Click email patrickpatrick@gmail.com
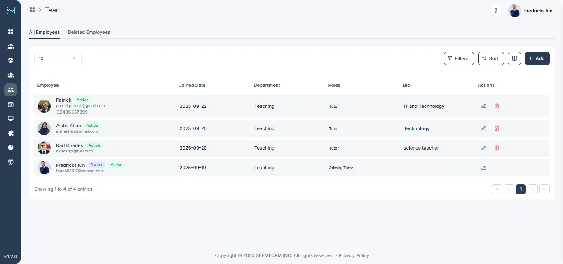 coord(80,106)
